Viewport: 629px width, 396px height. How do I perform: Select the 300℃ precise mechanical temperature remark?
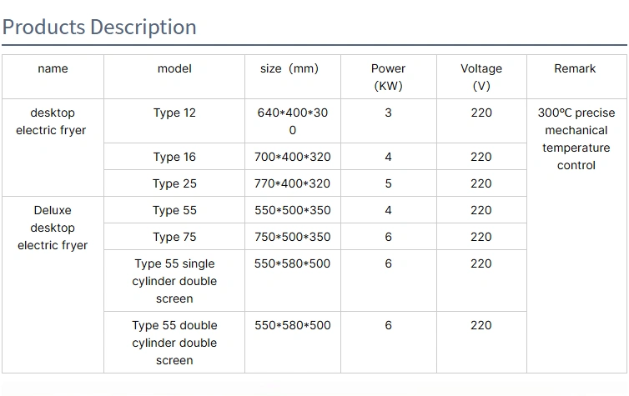pos(576,139)
